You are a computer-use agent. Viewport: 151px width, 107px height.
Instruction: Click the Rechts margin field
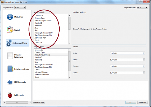(126, 66)
